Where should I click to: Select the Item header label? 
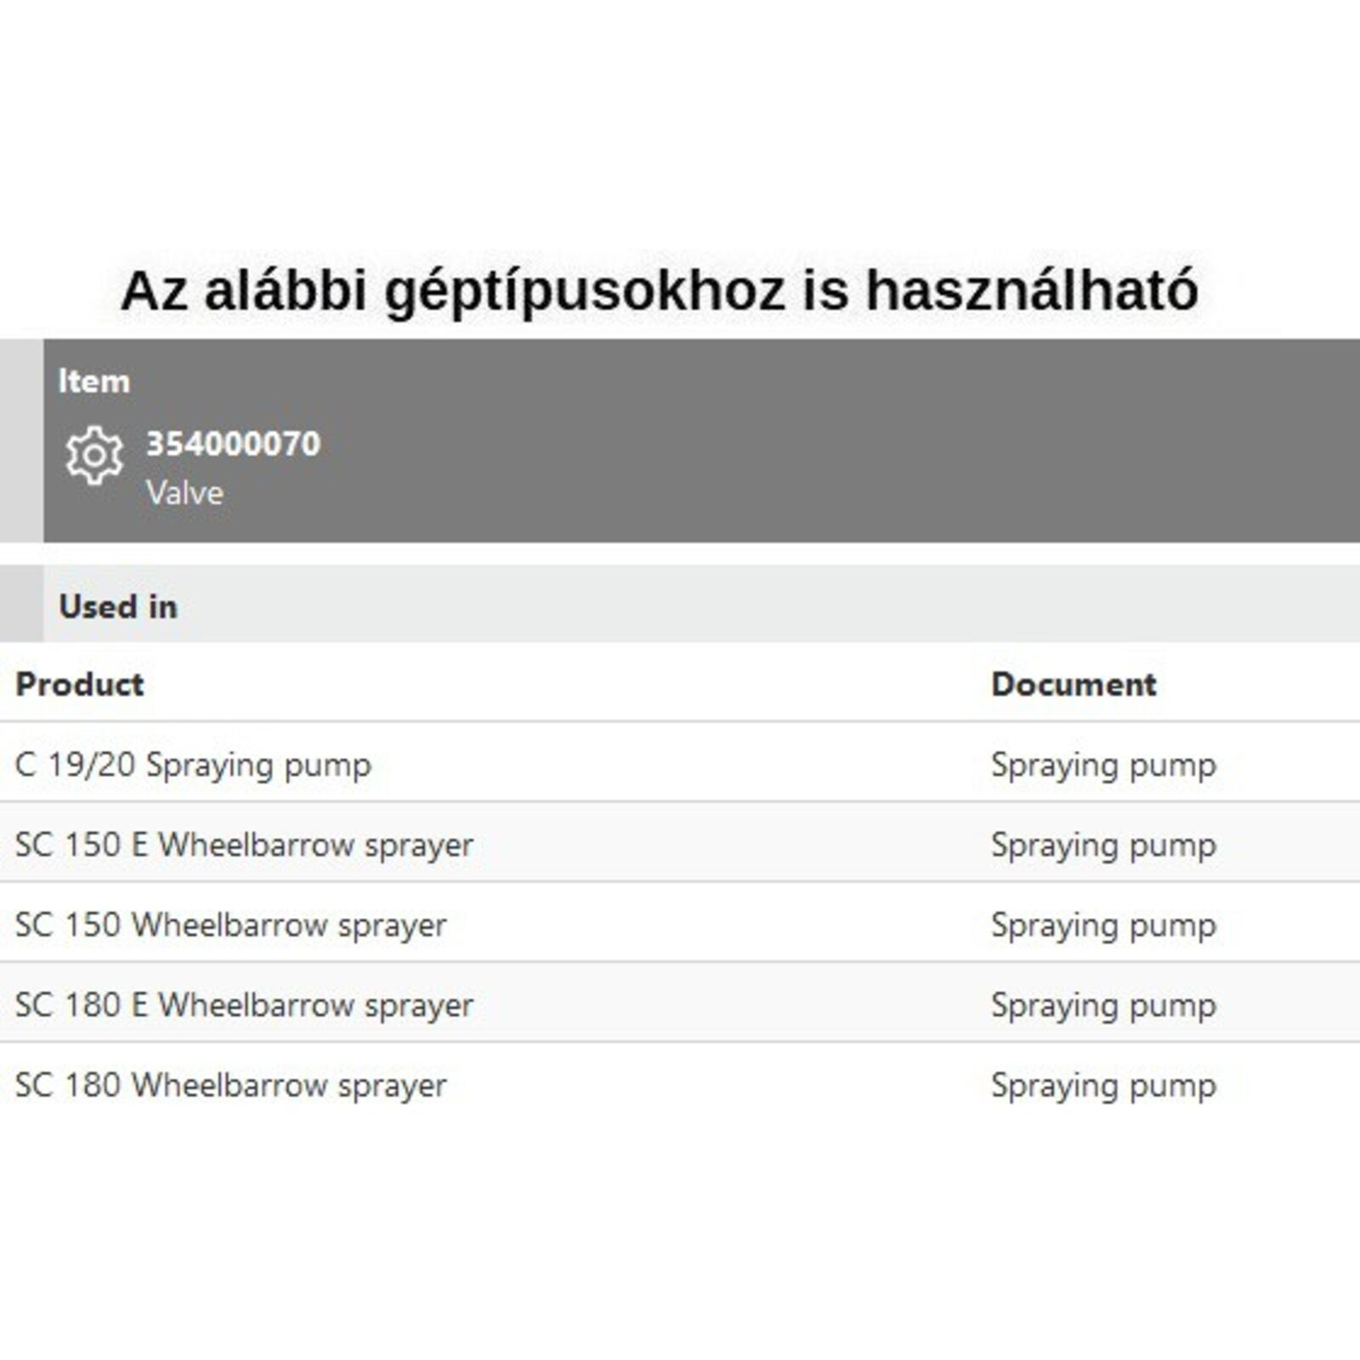(93, 382)
